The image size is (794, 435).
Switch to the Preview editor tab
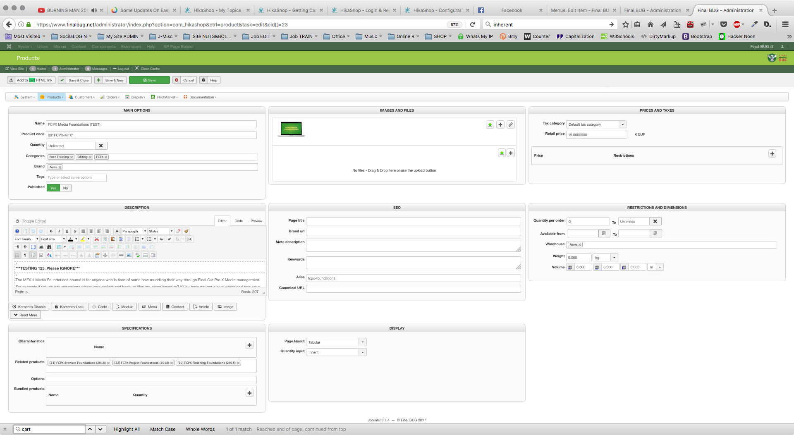pos(256,221)
